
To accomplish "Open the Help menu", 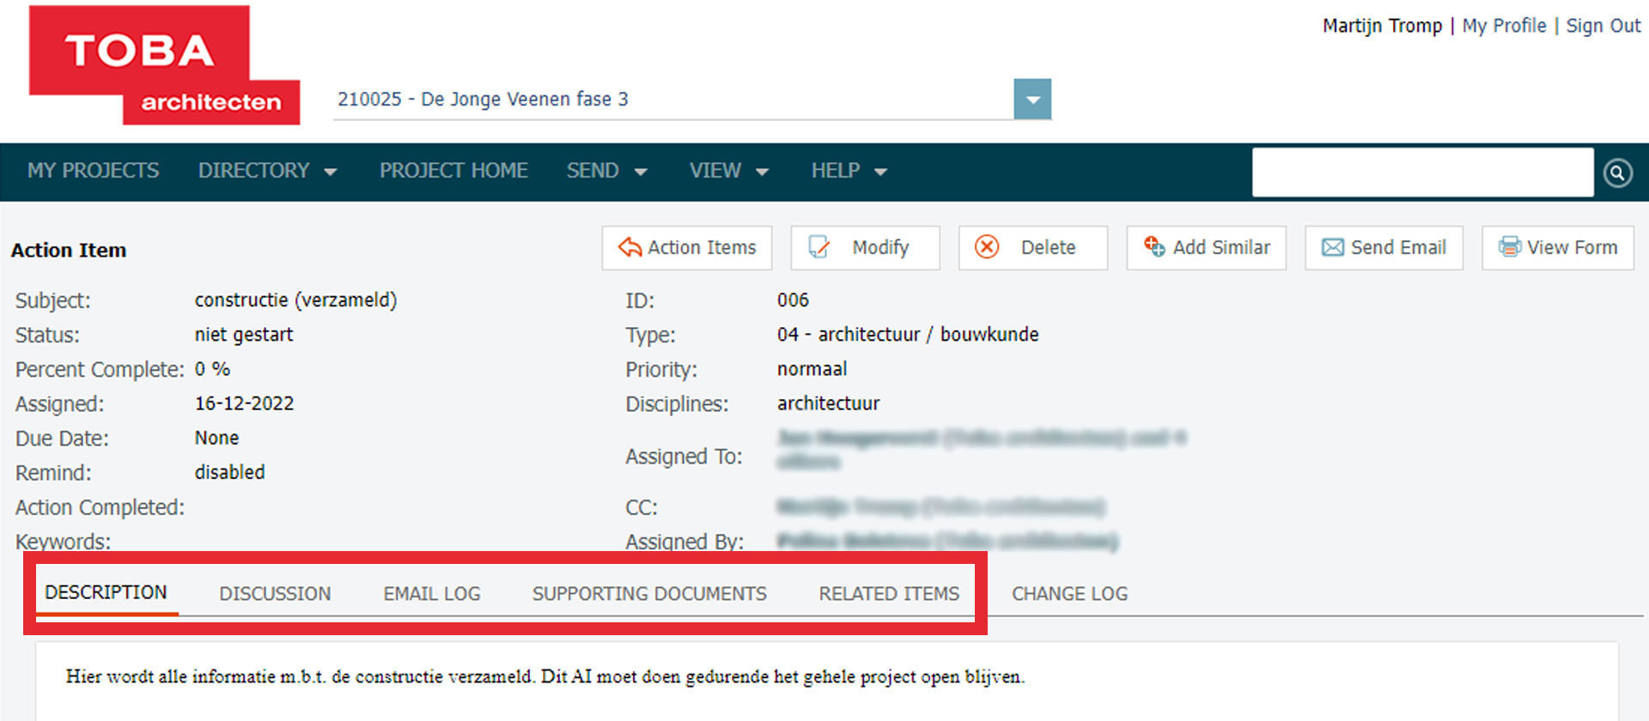I will (848, 171).
